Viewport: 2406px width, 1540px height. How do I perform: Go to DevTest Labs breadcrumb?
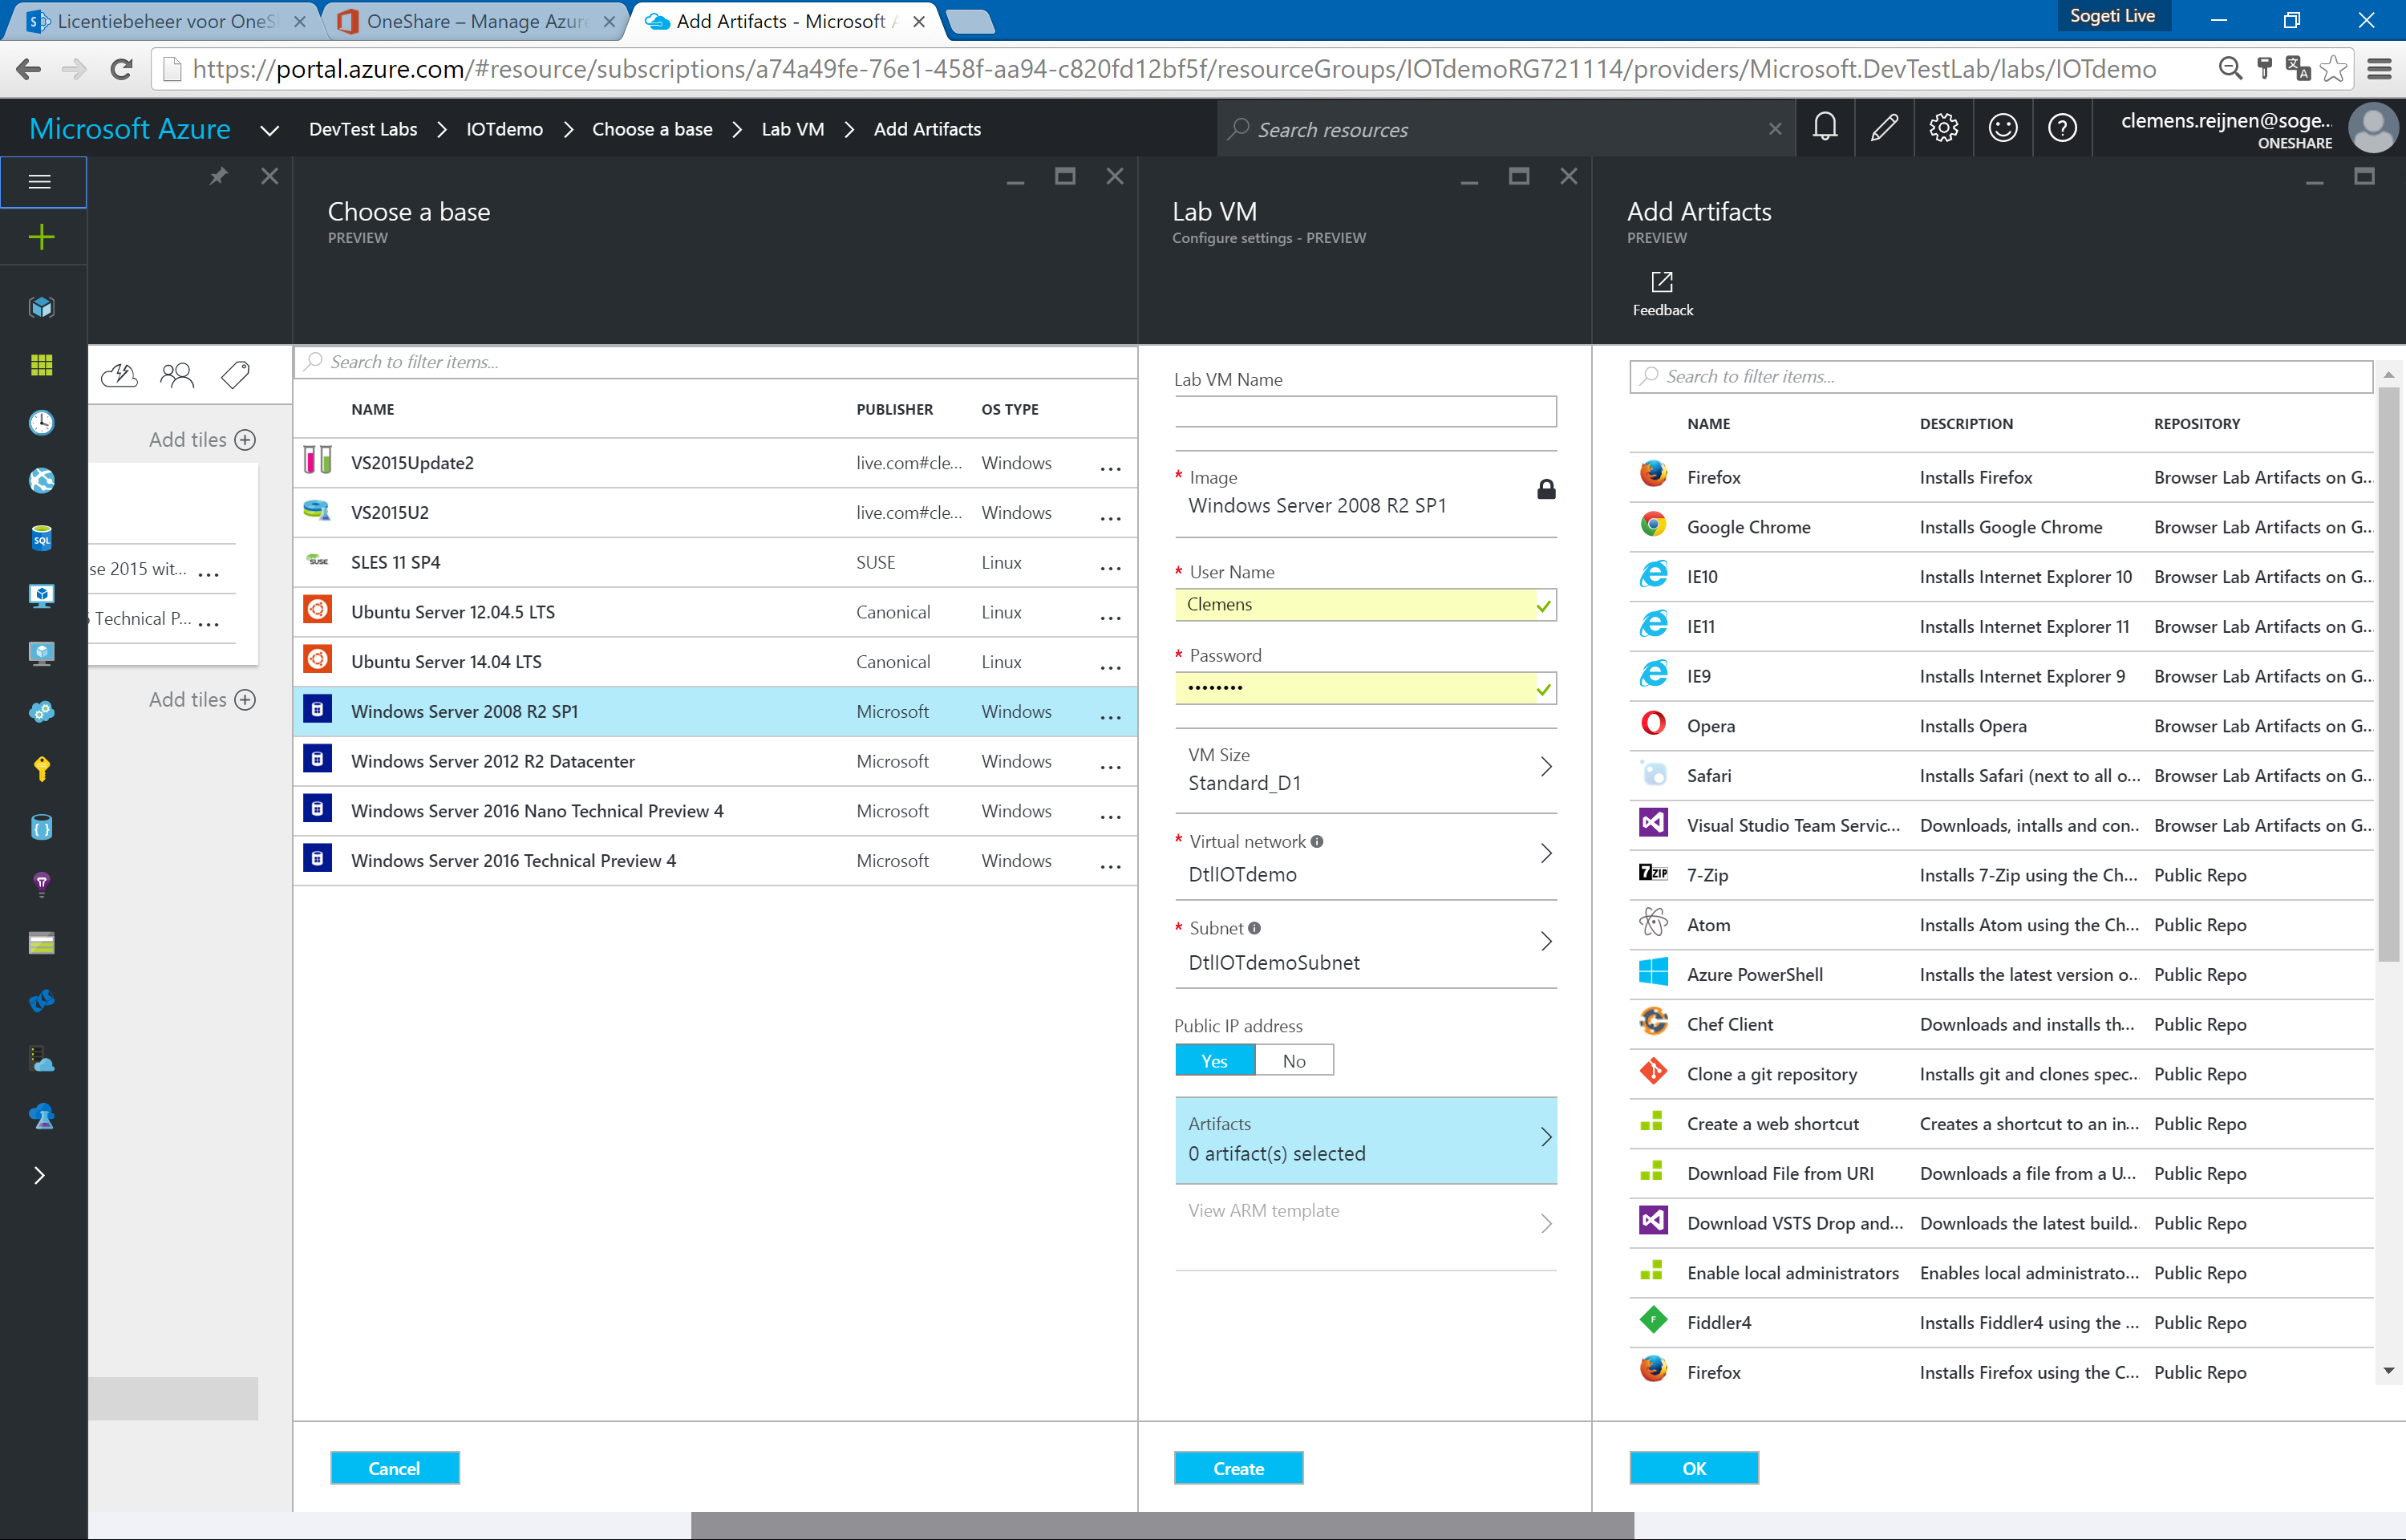[363, 129]
